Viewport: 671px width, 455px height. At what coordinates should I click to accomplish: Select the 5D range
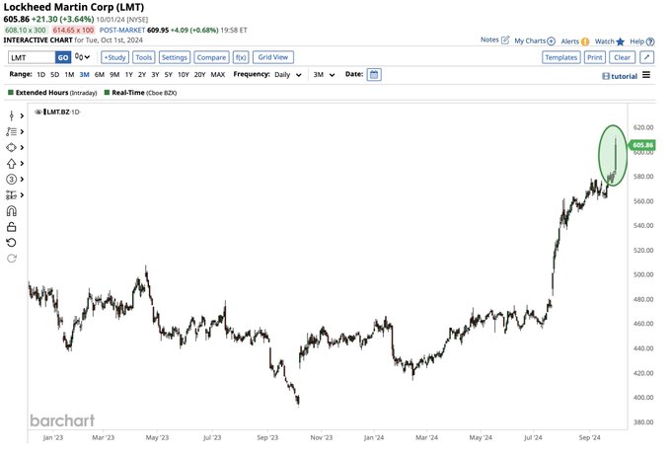[x=55, y=74]
